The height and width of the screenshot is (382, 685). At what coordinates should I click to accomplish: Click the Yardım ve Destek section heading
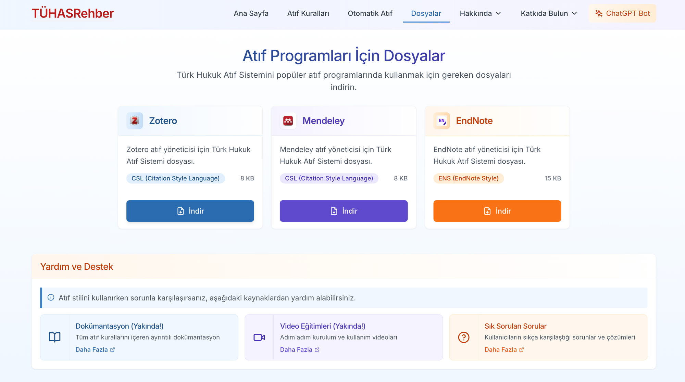click(77, 267)
